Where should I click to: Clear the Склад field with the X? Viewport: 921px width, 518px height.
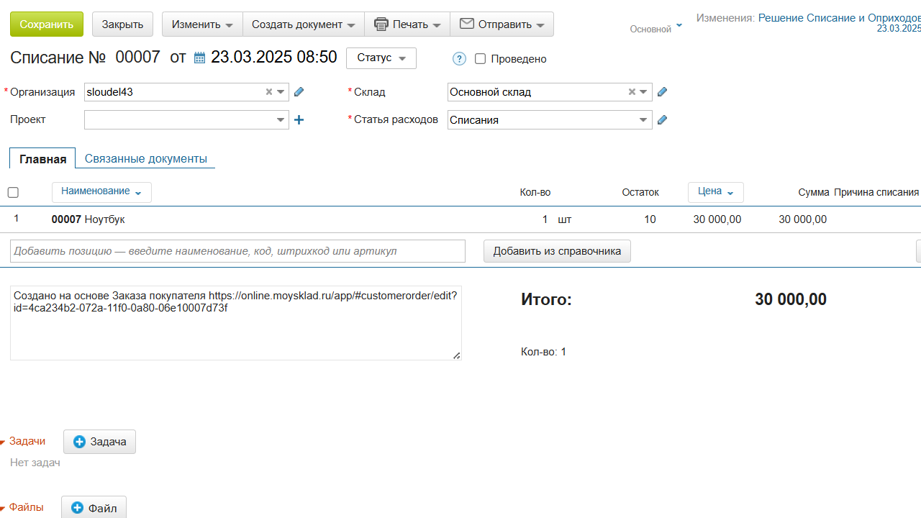(632, 92)
